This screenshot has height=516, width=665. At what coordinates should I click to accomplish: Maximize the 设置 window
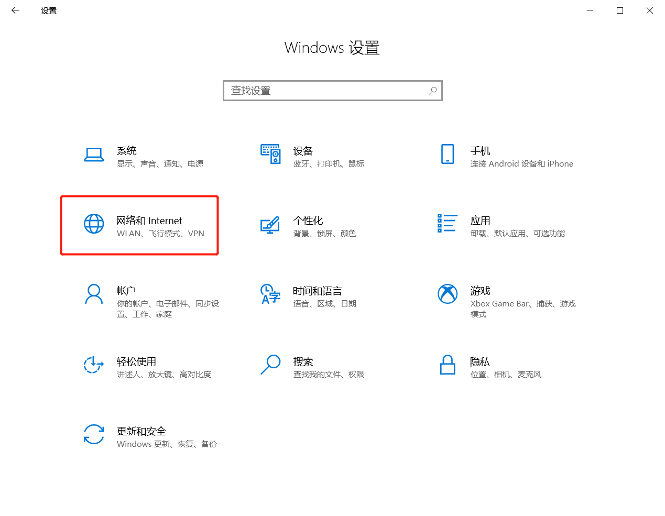[620, 10]
